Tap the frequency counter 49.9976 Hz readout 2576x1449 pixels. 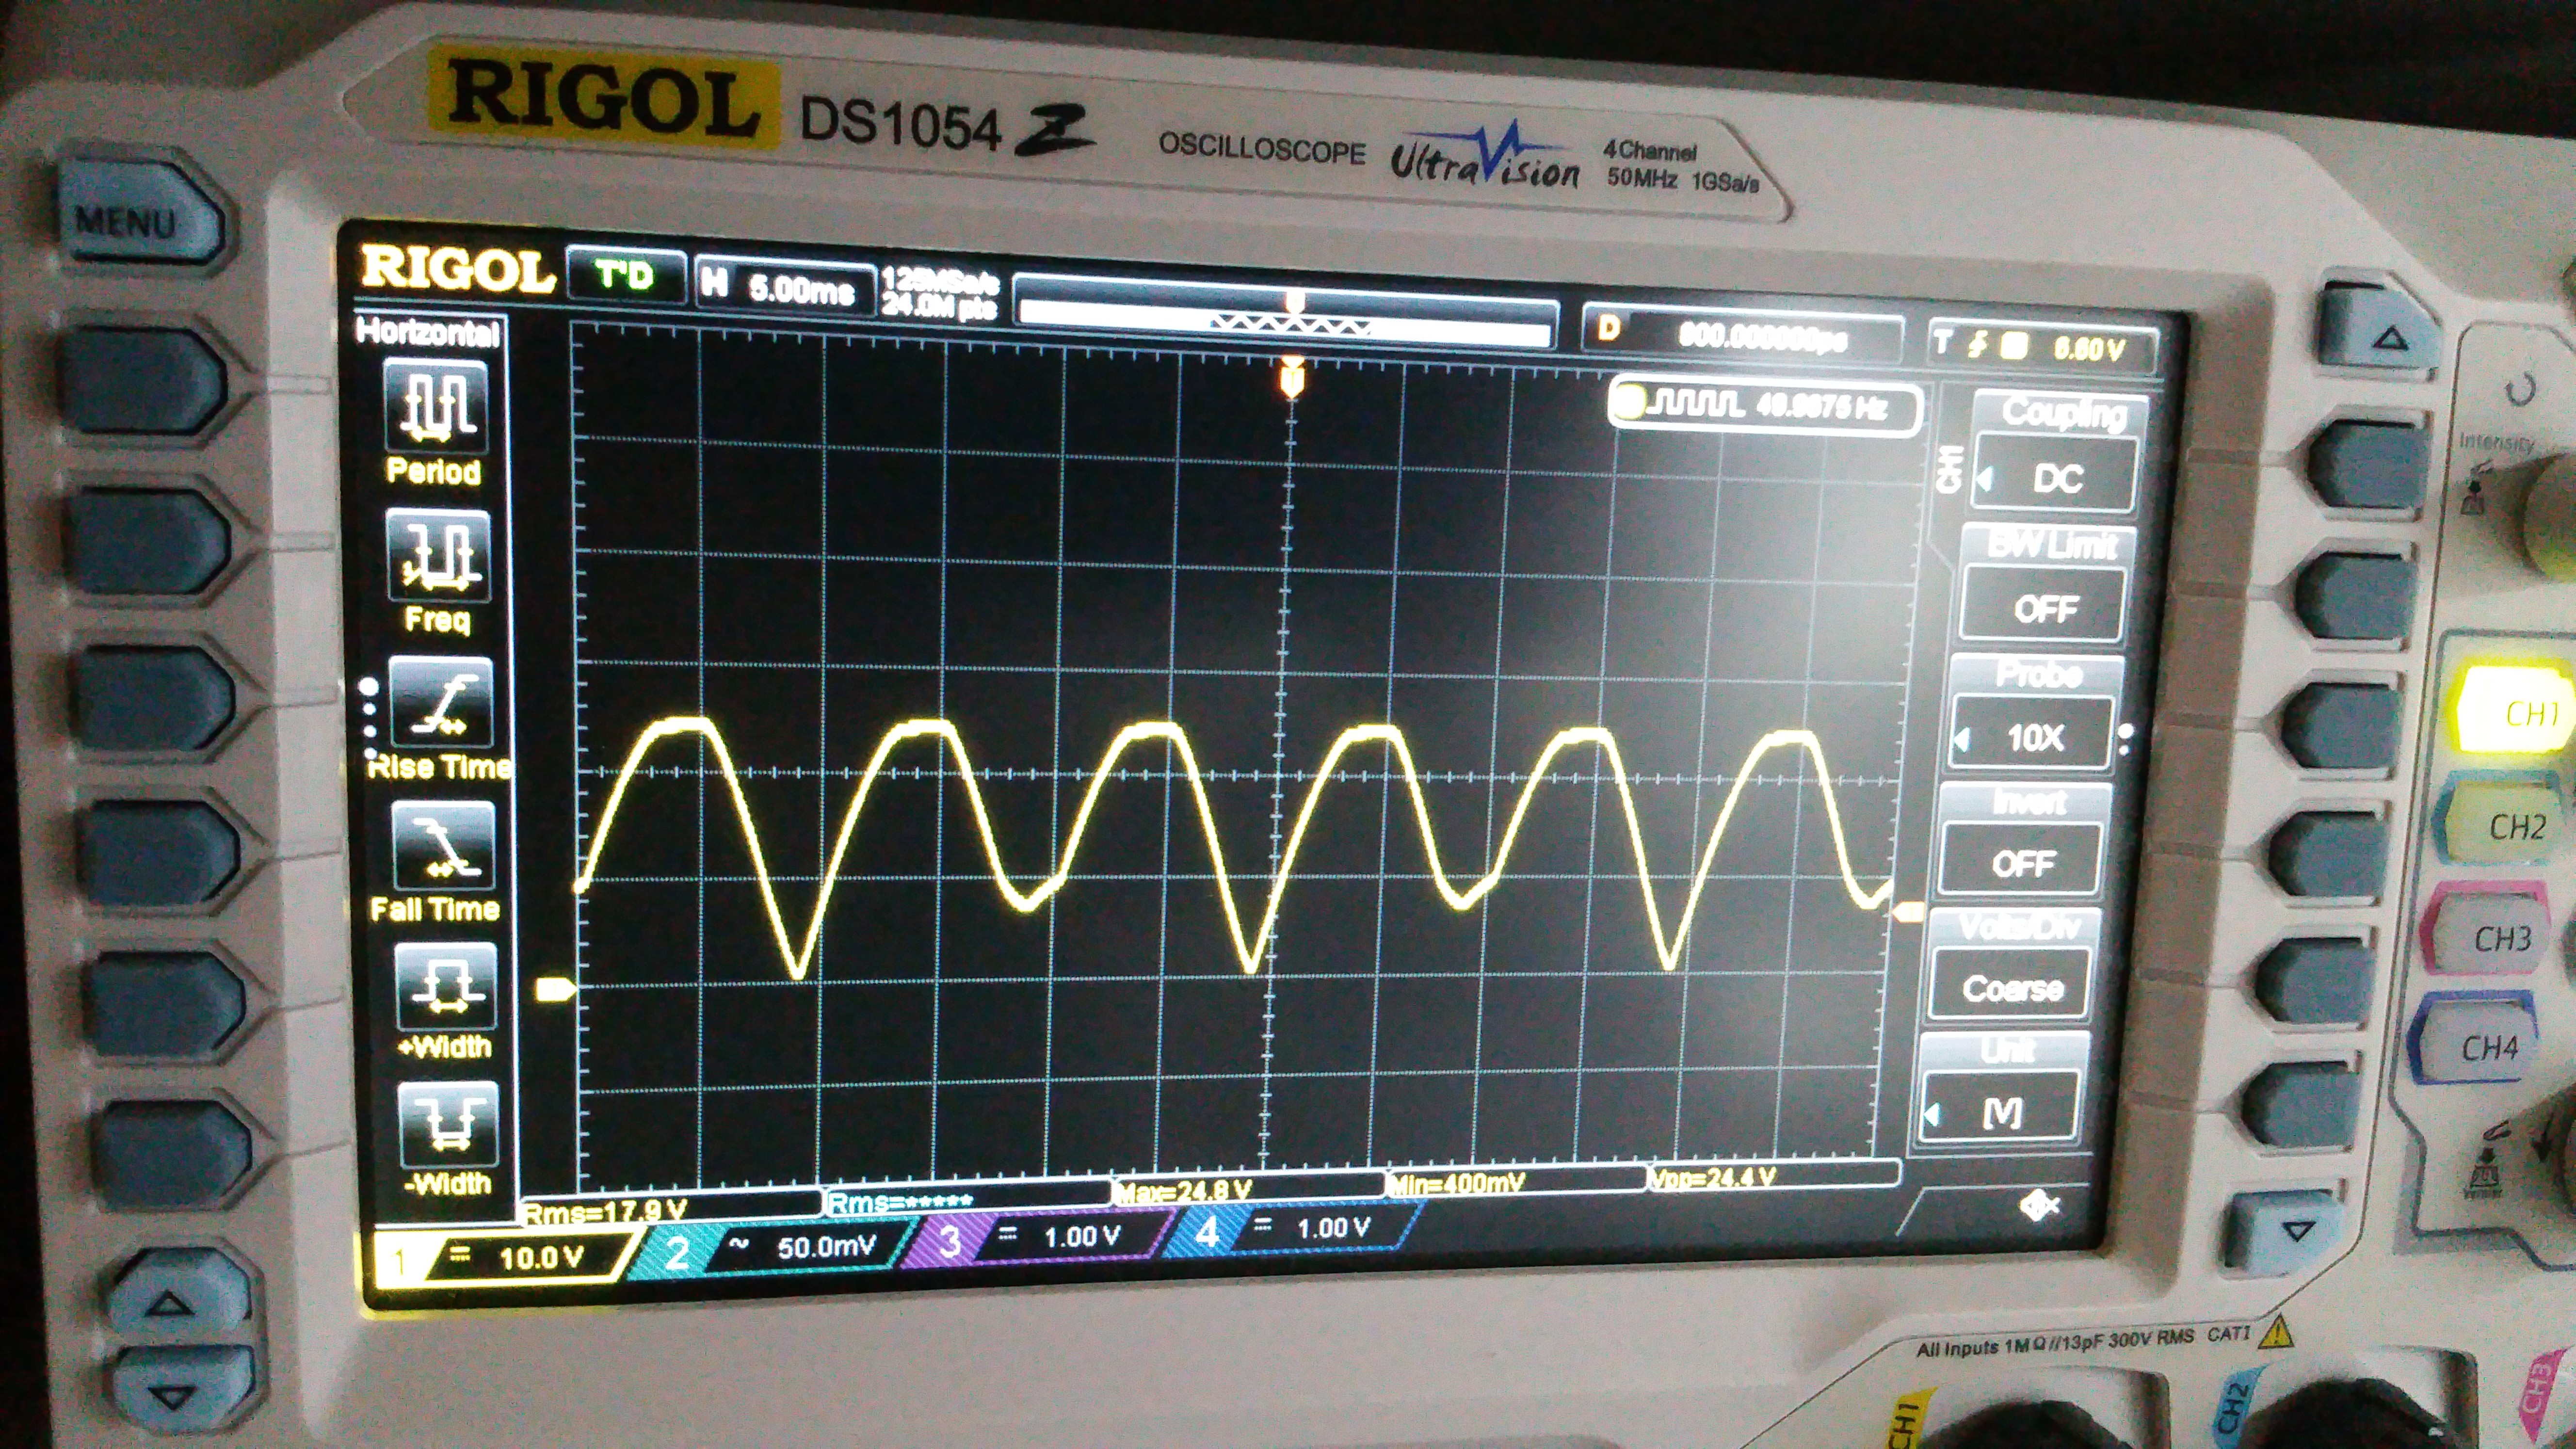pos(1765,406)
